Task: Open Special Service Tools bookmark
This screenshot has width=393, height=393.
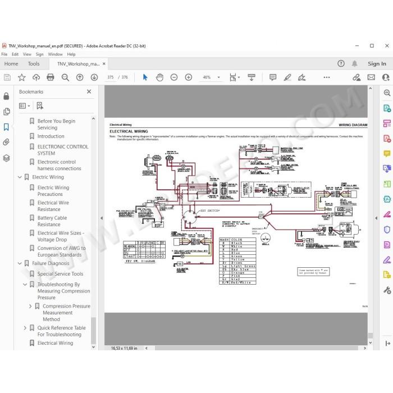Action: 60,274
